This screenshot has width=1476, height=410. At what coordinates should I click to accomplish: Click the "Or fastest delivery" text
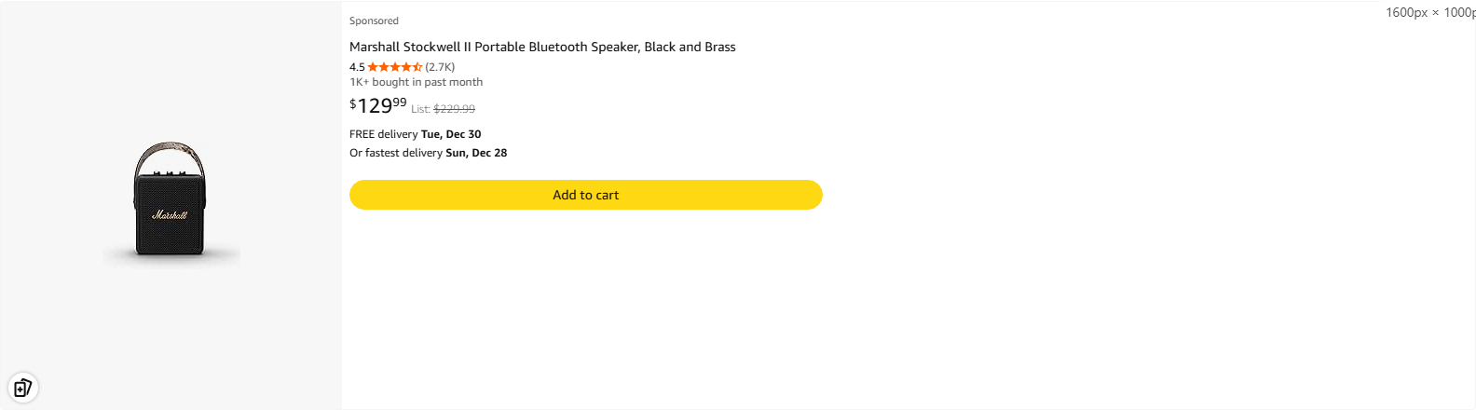pos(395,153)
